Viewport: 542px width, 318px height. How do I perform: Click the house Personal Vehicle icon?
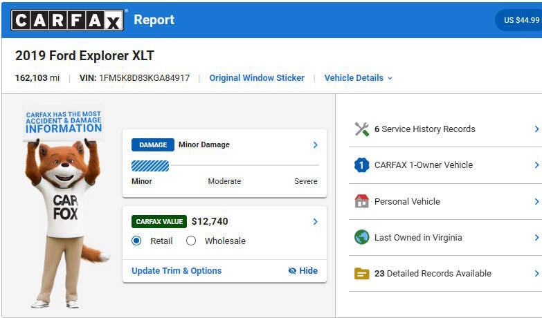[361, 201]
